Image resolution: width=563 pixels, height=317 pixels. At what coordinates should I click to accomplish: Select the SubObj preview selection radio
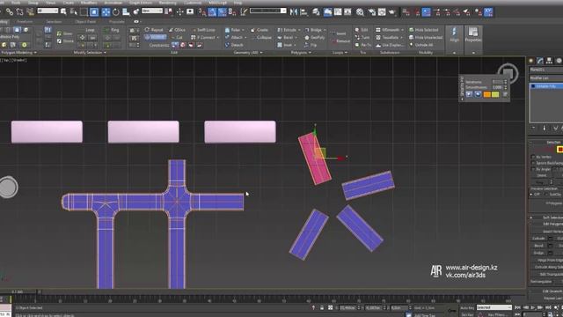[546, 194]
